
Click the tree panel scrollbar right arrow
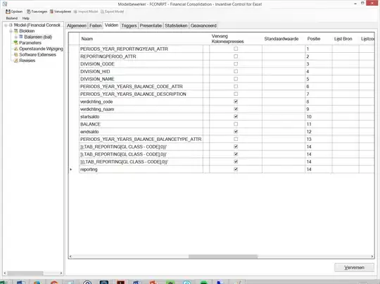coord(61,273)
